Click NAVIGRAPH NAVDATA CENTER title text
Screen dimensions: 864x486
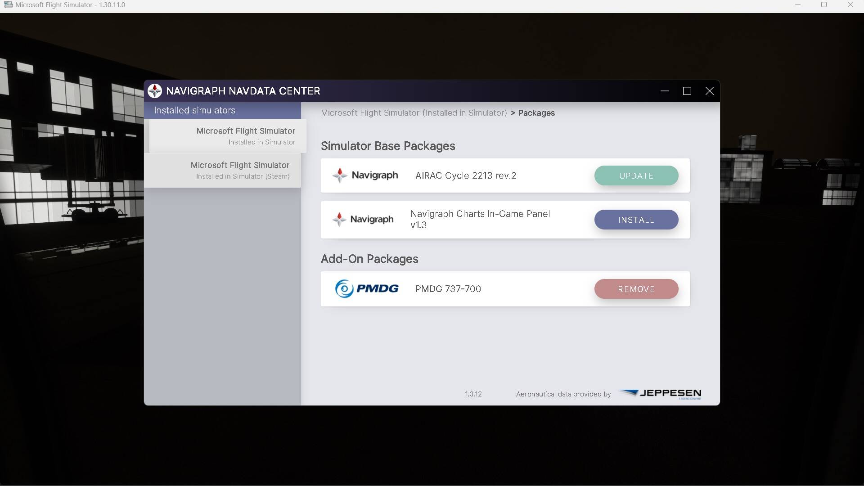[x=243, y=91]
